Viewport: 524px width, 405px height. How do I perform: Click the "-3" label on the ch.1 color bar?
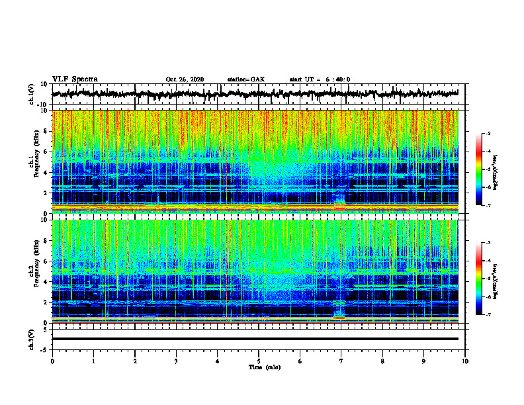coord(488,134)
